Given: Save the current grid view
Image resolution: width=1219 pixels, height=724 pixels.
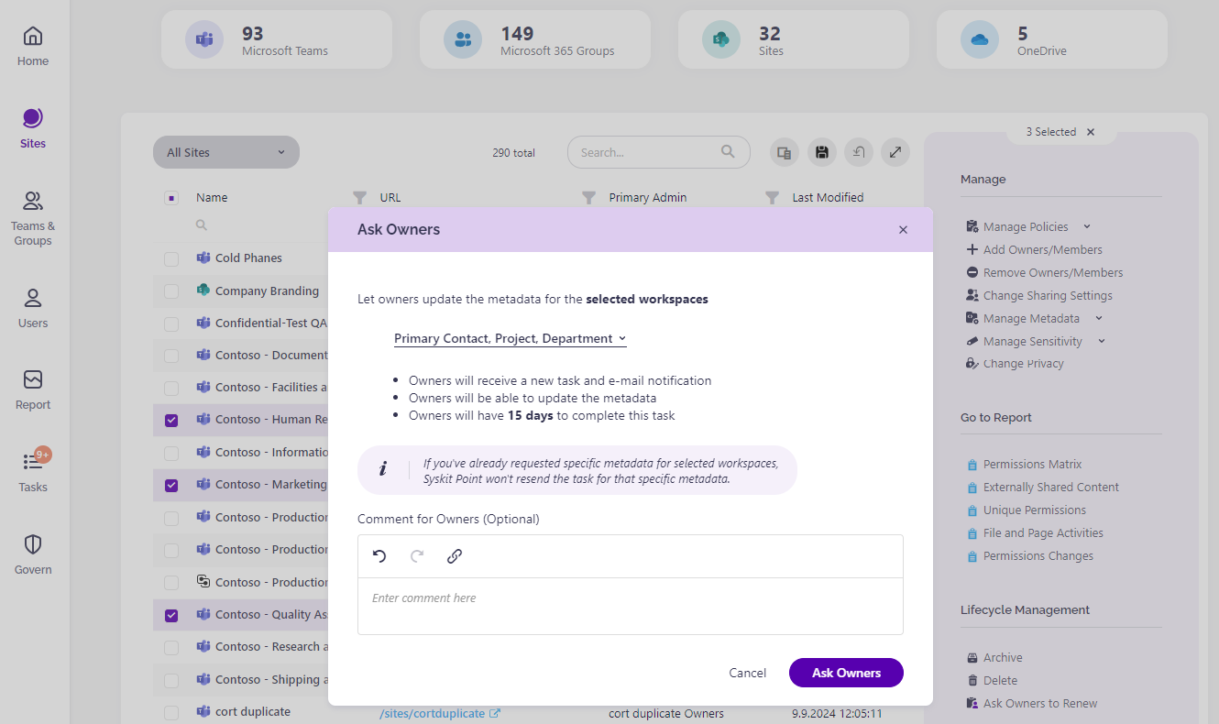Looking at the screenshot, I should pyautogui.click(x=821, y=151).
